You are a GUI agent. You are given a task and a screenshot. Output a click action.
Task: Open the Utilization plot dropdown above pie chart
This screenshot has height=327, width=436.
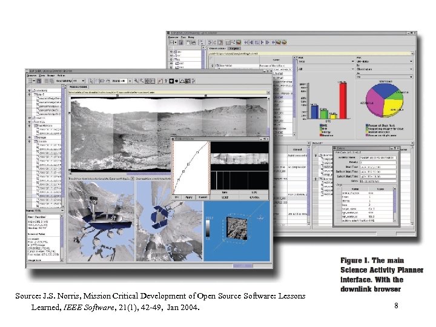pyautogui.click(x=385, y=61)
